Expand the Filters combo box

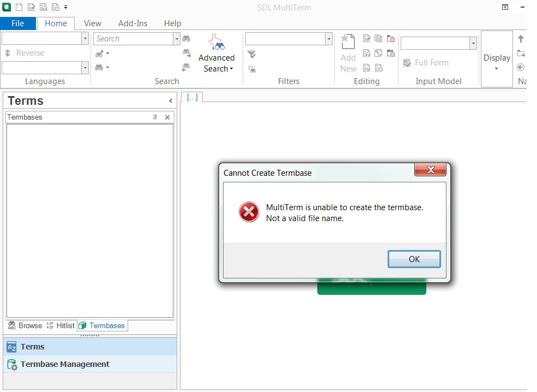point(328,38)
